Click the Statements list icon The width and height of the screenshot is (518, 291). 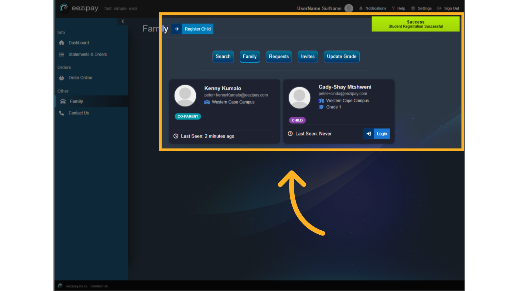tap(62, 54)
